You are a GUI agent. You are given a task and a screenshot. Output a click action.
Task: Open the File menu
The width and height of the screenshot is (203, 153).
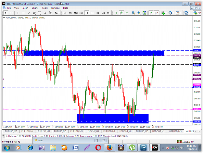[9, 8]
